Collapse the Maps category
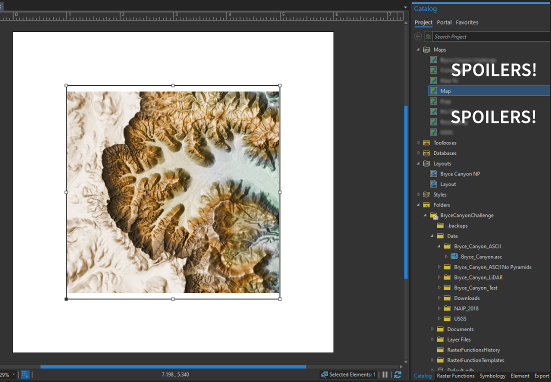Viewport: 551px width, 382px height. (x=418, y=49)
